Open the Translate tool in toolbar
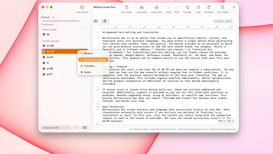273x154 pixels. point(188,7)
